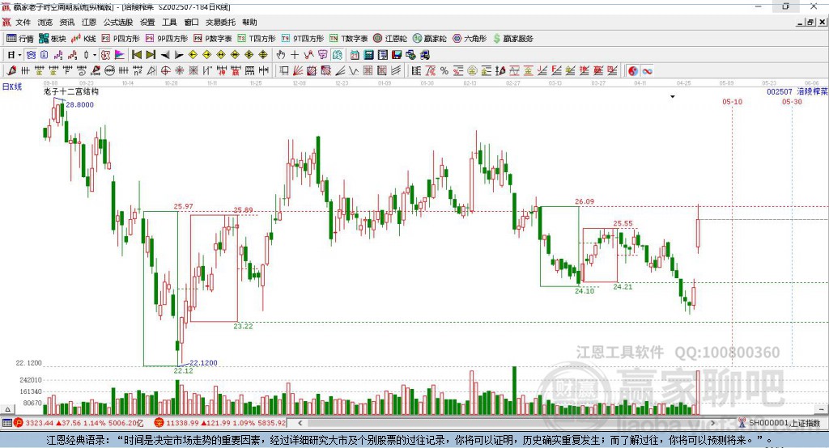The height and width of the screenshot is (448, 829).
Task: Click the 05-10 date marker
Action: point(732,101)
